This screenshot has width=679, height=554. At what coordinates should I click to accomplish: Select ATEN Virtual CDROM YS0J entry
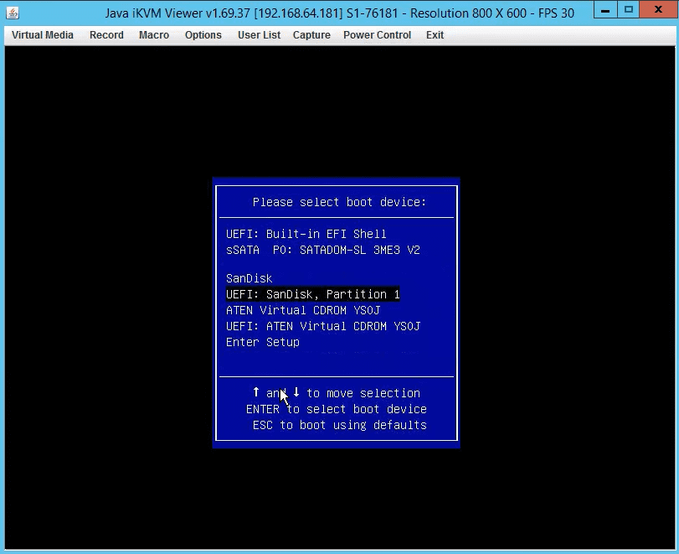(x=302, y=309)
